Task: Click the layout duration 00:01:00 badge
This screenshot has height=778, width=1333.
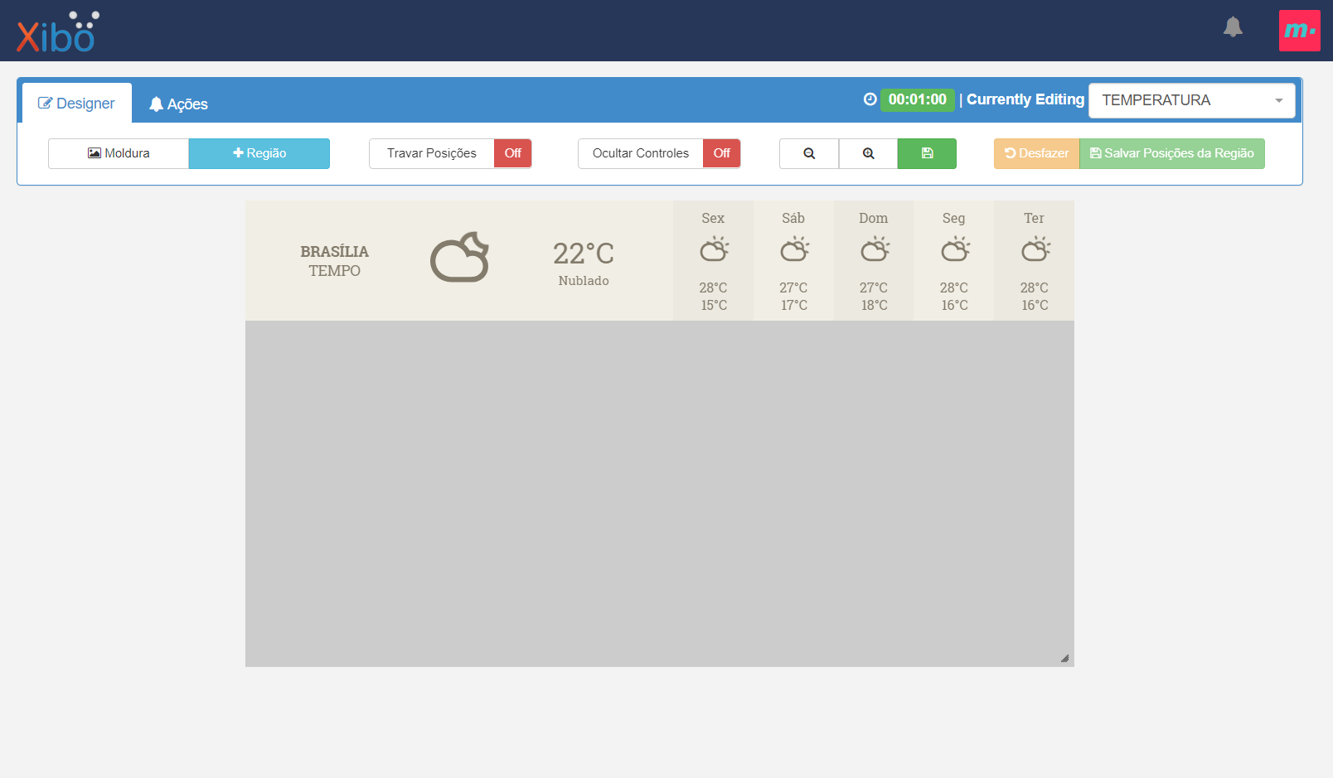Action: point(917,99)
